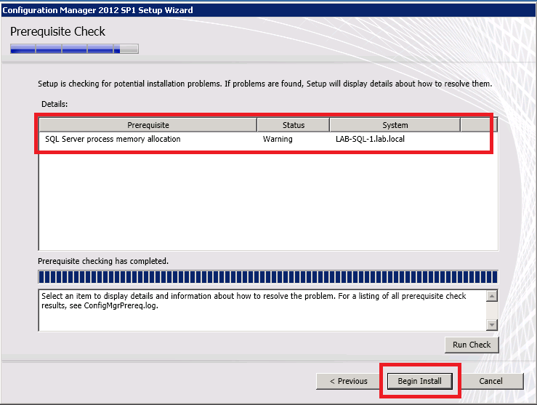
Task: Click the Prerequisite Check page heading
Action: click(x=57, y=31)
